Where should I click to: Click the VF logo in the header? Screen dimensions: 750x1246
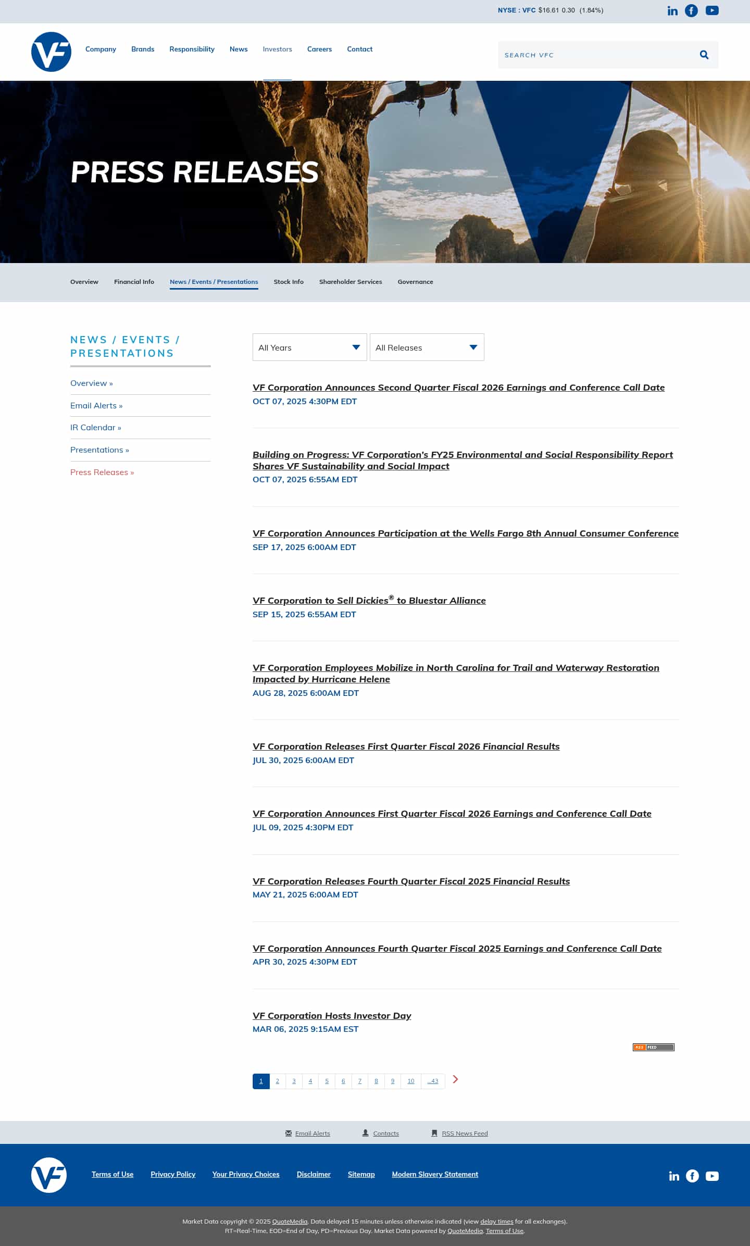tap(51, 52)
